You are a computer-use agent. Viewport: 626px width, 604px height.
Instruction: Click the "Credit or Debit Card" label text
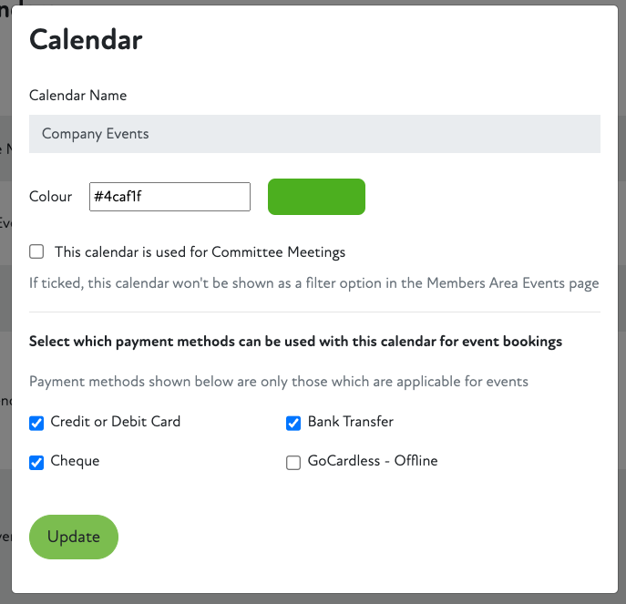pyautogui.click(x=116, y=422)
